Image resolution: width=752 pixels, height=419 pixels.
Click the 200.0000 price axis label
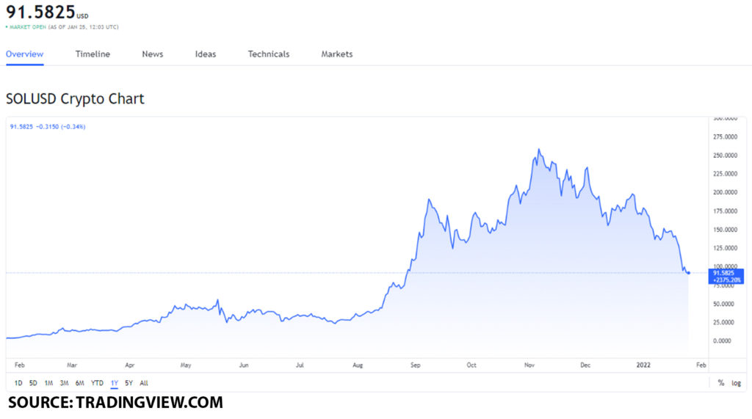725,192
